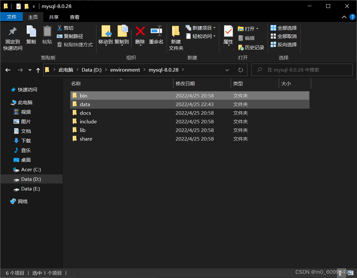Screen dimensions: 357x278
Task: Click 此电脑 in the address bar
Action: (x=66, y=70)
